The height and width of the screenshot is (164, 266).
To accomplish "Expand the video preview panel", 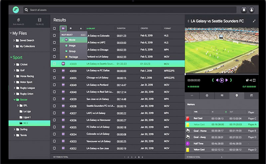I will (x=254, y=21).
